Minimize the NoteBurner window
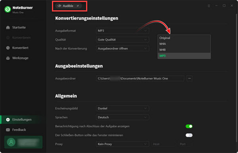Image resolution: width=238 pixels, height=153 pixels. [217, 6]
